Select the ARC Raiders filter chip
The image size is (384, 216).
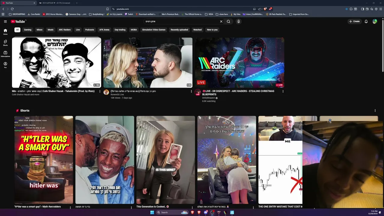pyautogui.click(x=64, y=30)
